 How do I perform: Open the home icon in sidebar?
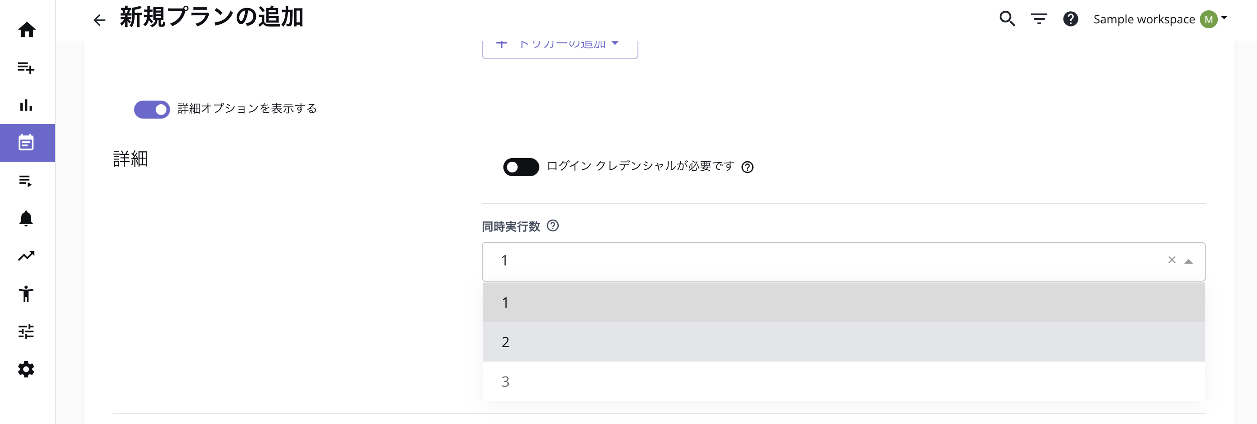click(27, 30)
